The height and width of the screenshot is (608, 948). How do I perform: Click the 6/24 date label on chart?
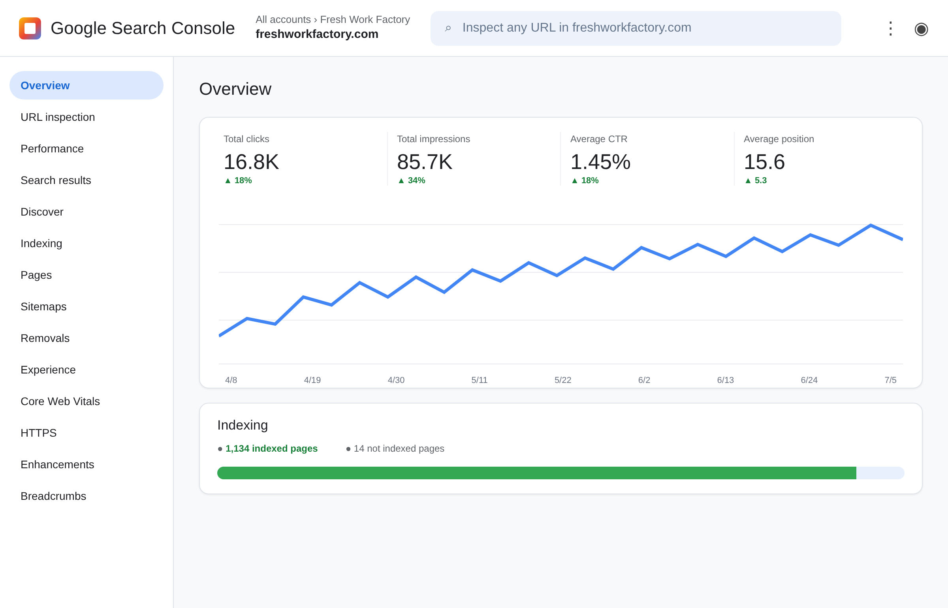809,380
